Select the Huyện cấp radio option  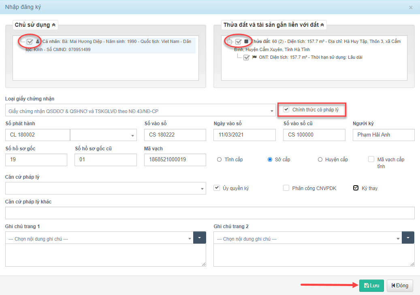(320, 160)
